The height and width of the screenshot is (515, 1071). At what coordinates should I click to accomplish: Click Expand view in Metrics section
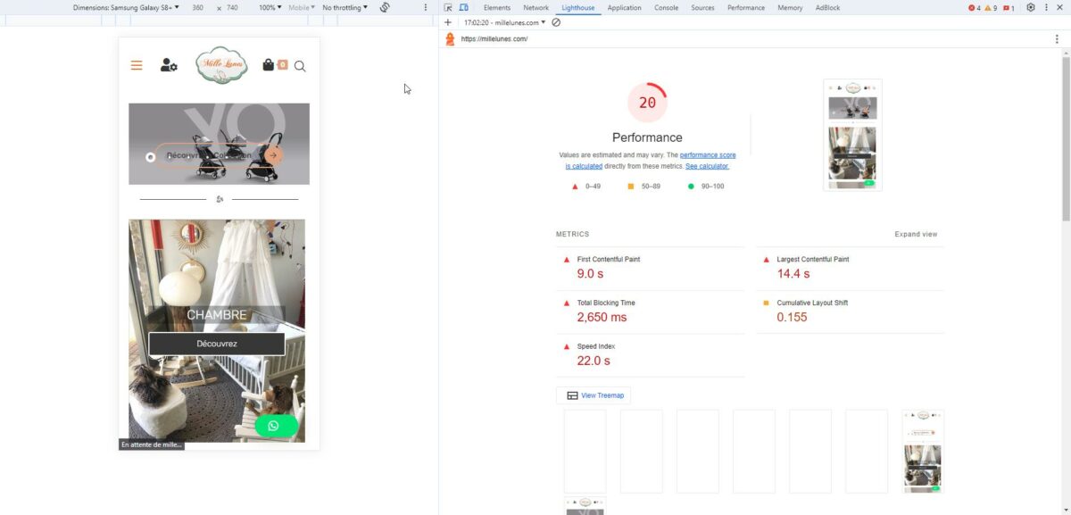click(x=916, y=235)
